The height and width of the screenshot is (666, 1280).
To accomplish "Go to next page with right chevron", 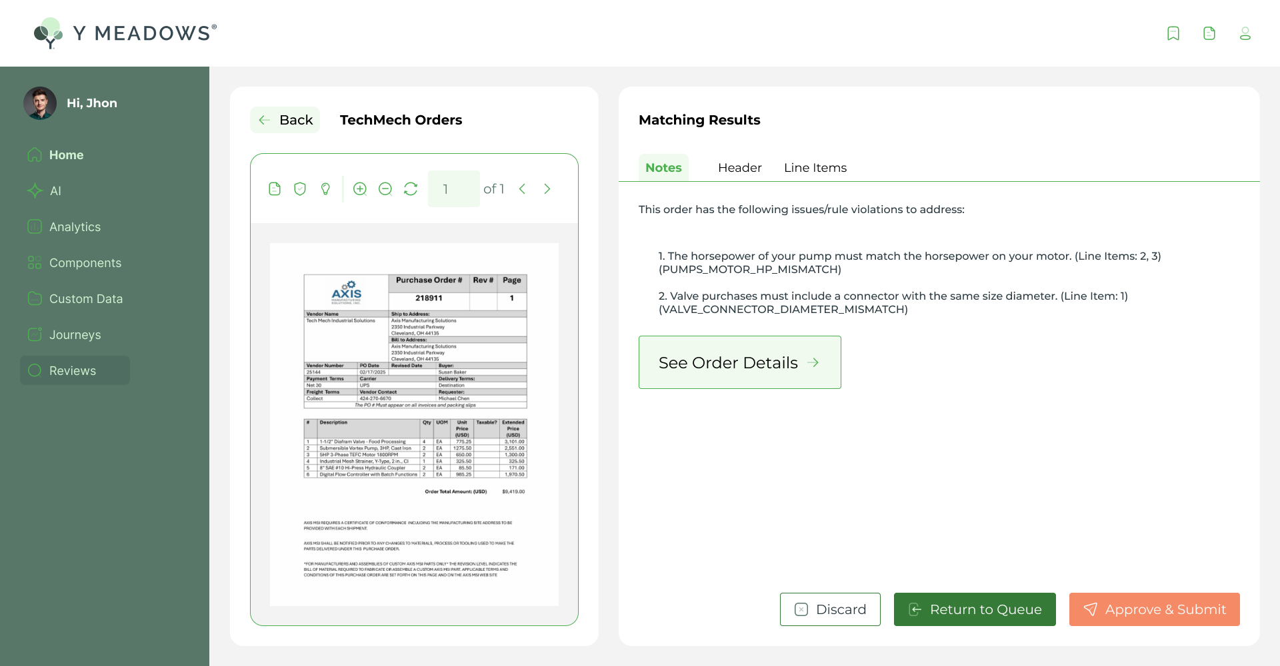I will point(547,189).
